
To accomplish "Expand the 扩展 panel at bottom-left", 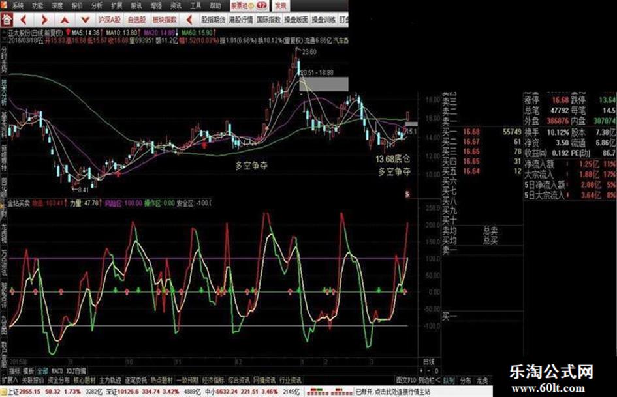I will pyautogui.click(x=9, y=380).
